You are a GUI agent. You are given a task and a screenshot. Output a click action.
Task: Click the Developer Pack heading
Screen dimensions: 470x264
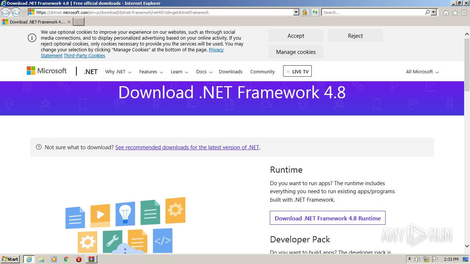pyautogui.click(x=300, y=239)
